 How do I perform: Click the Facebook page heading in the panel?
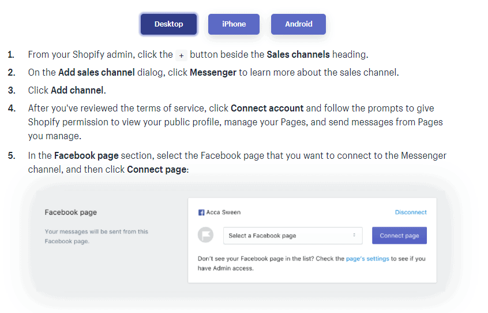pyautogui.click(x=71, y=213)
